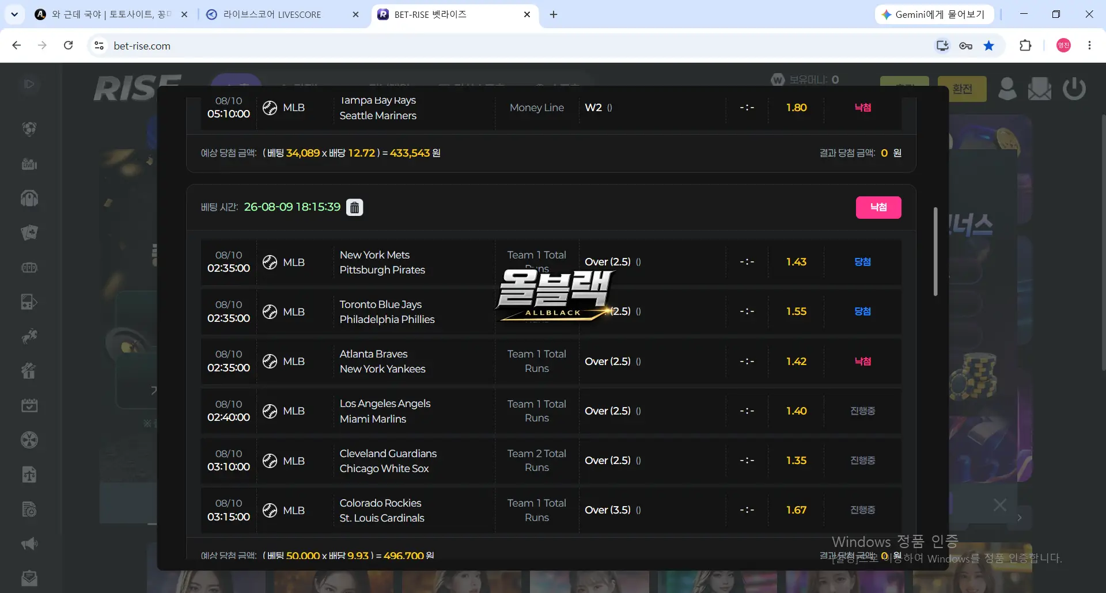
Task: Open the LIVE betting icon in the sidebar
Action: click(29, 164)
